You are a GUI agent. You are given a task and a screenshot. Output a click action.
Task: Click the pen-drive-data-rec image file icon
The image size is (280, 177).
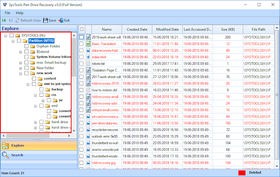click(88, 123)
